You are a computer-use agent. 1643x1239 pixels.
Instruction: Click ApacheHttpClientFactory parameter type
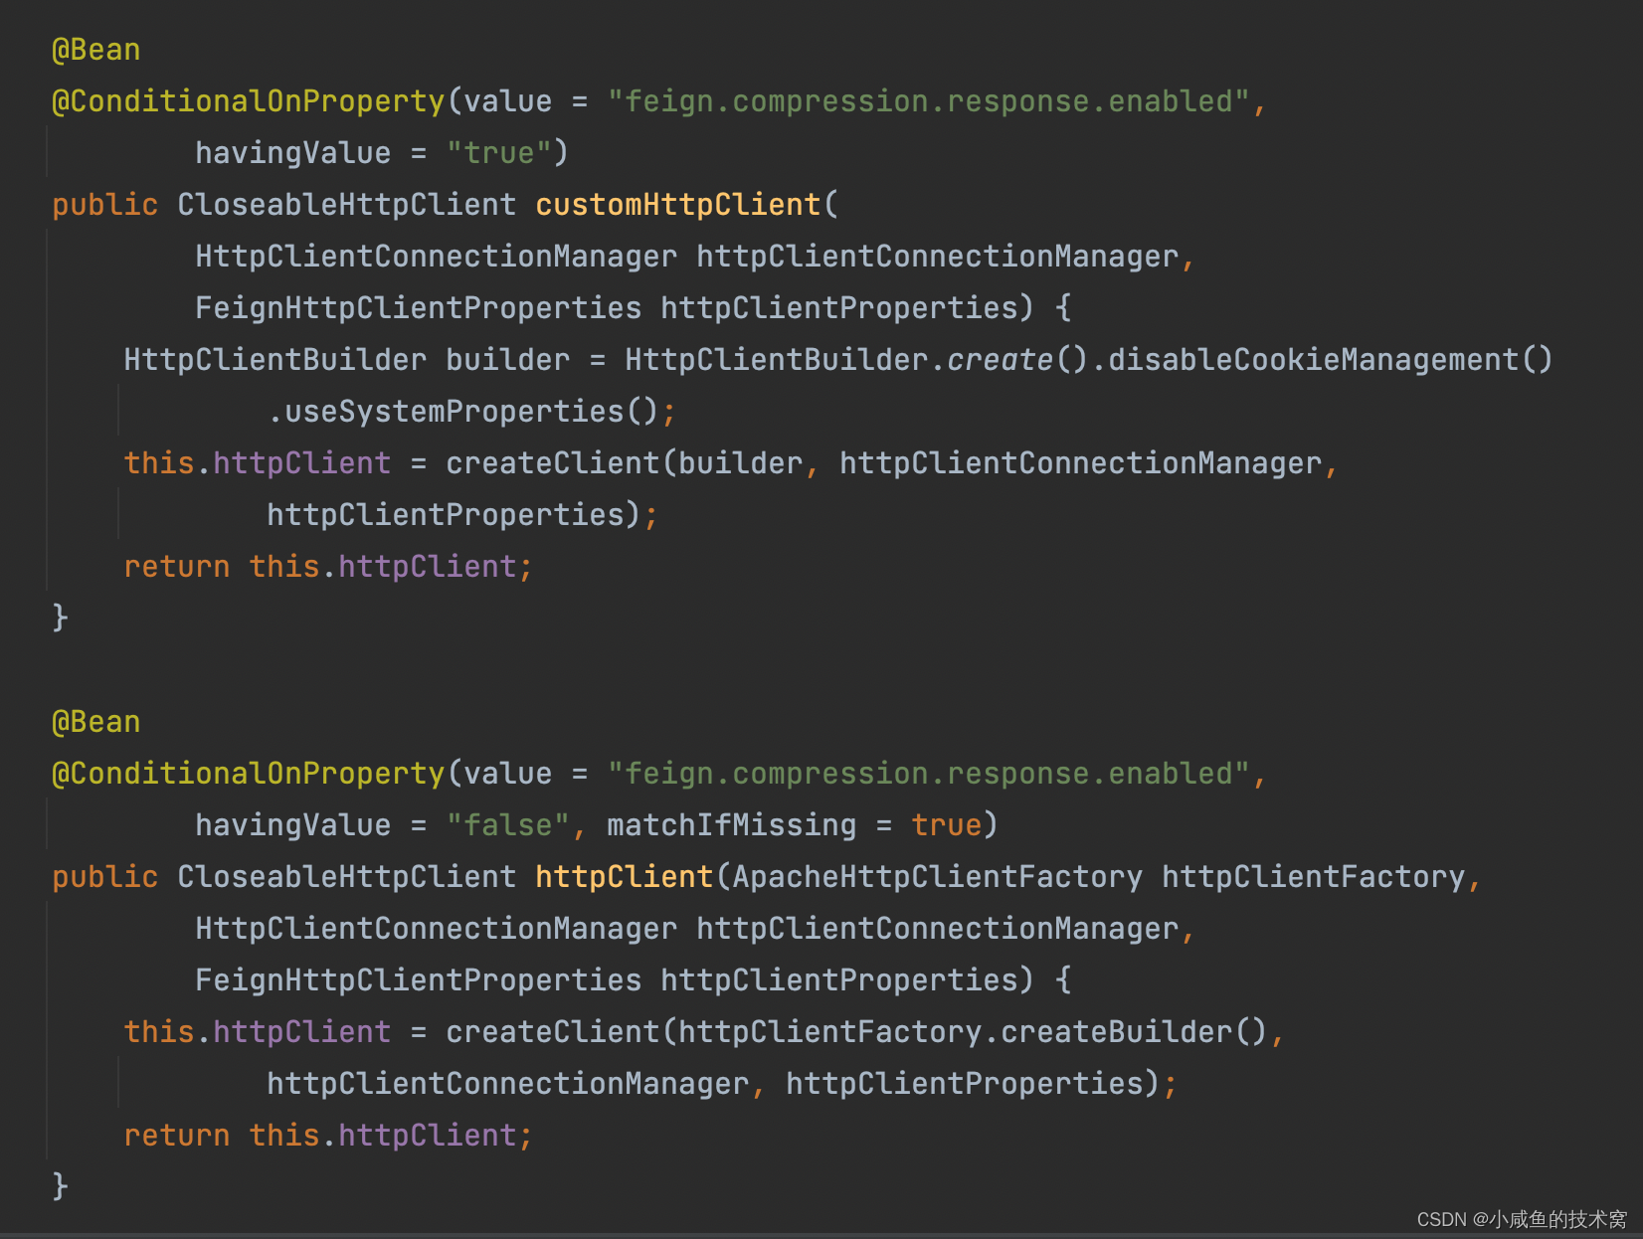pyautogui.click(x=937, y=877)
